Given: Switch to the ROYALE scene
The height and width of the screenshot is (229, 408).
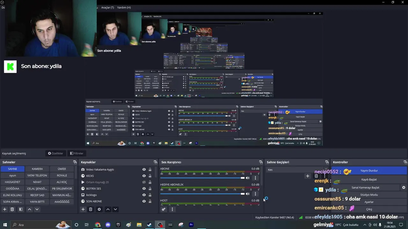Looking at the screenshot, I should click(62, 176).
